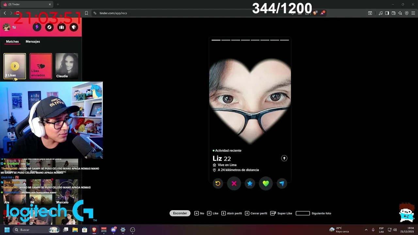Open the Likes enviados card
This screenshot has width=418, height=235.
point(41,66)
